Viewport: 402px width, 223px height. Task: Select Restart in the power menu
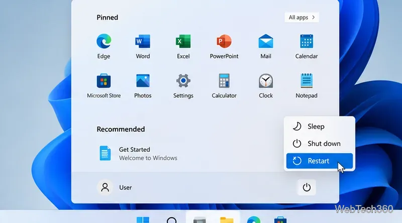point(320,161)
